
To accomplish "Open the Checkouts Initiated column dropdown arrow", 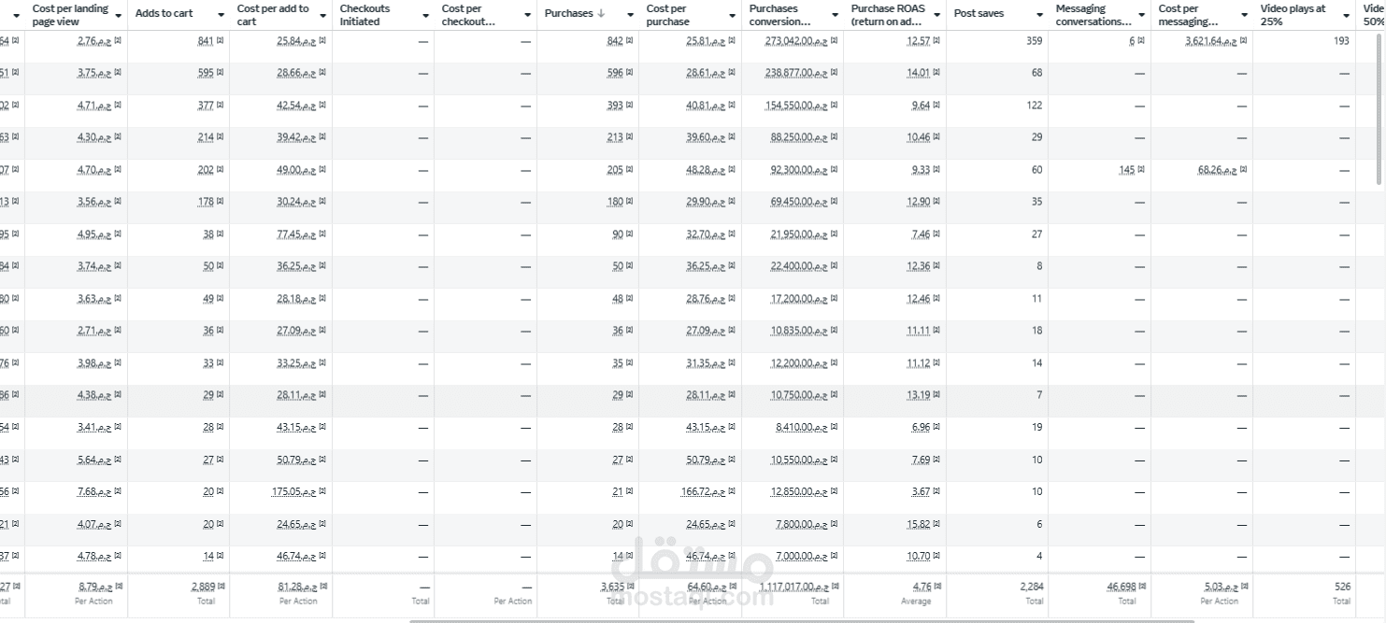I will point(425,15).
